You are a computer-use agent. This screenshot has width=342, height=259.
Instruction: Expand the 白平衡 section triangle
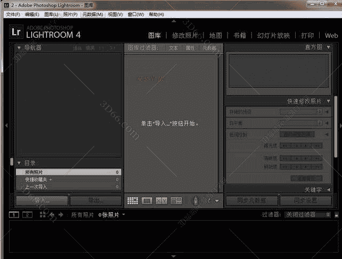(327, 123)
